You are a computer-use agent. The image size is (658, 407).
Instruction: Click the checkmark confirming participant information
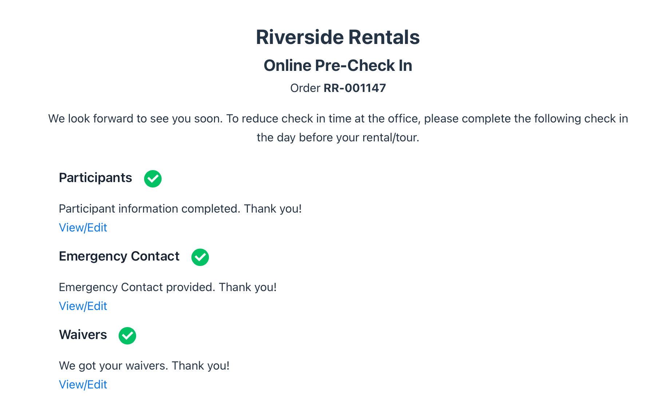click(152, 178)
